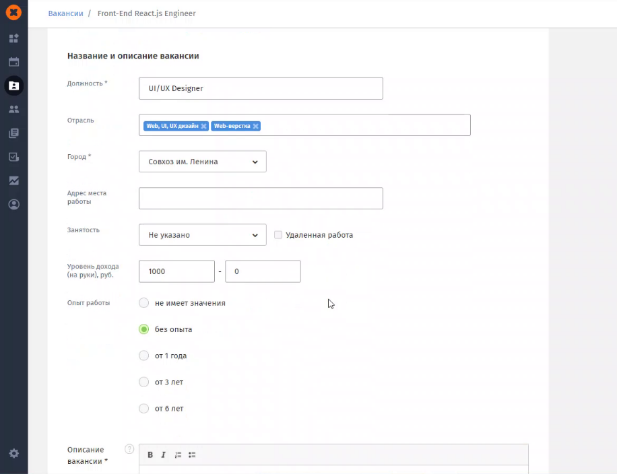The height and width of the screenshot is (474, 617).
Task: Open the analytics chart sidebar icon
Action: coord(13,180)
